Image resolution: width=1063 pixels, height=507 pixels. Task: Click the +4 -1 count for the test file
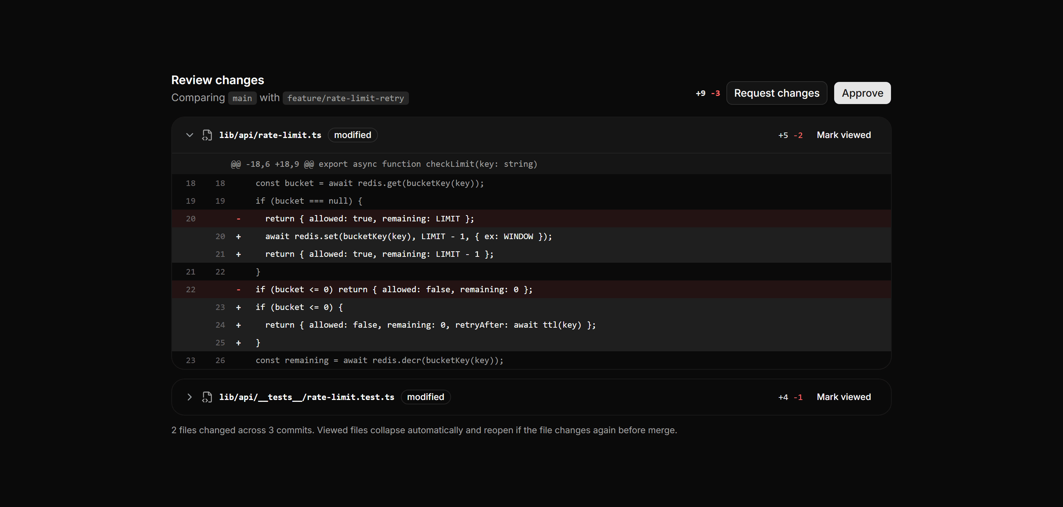(x=790, y=397)
